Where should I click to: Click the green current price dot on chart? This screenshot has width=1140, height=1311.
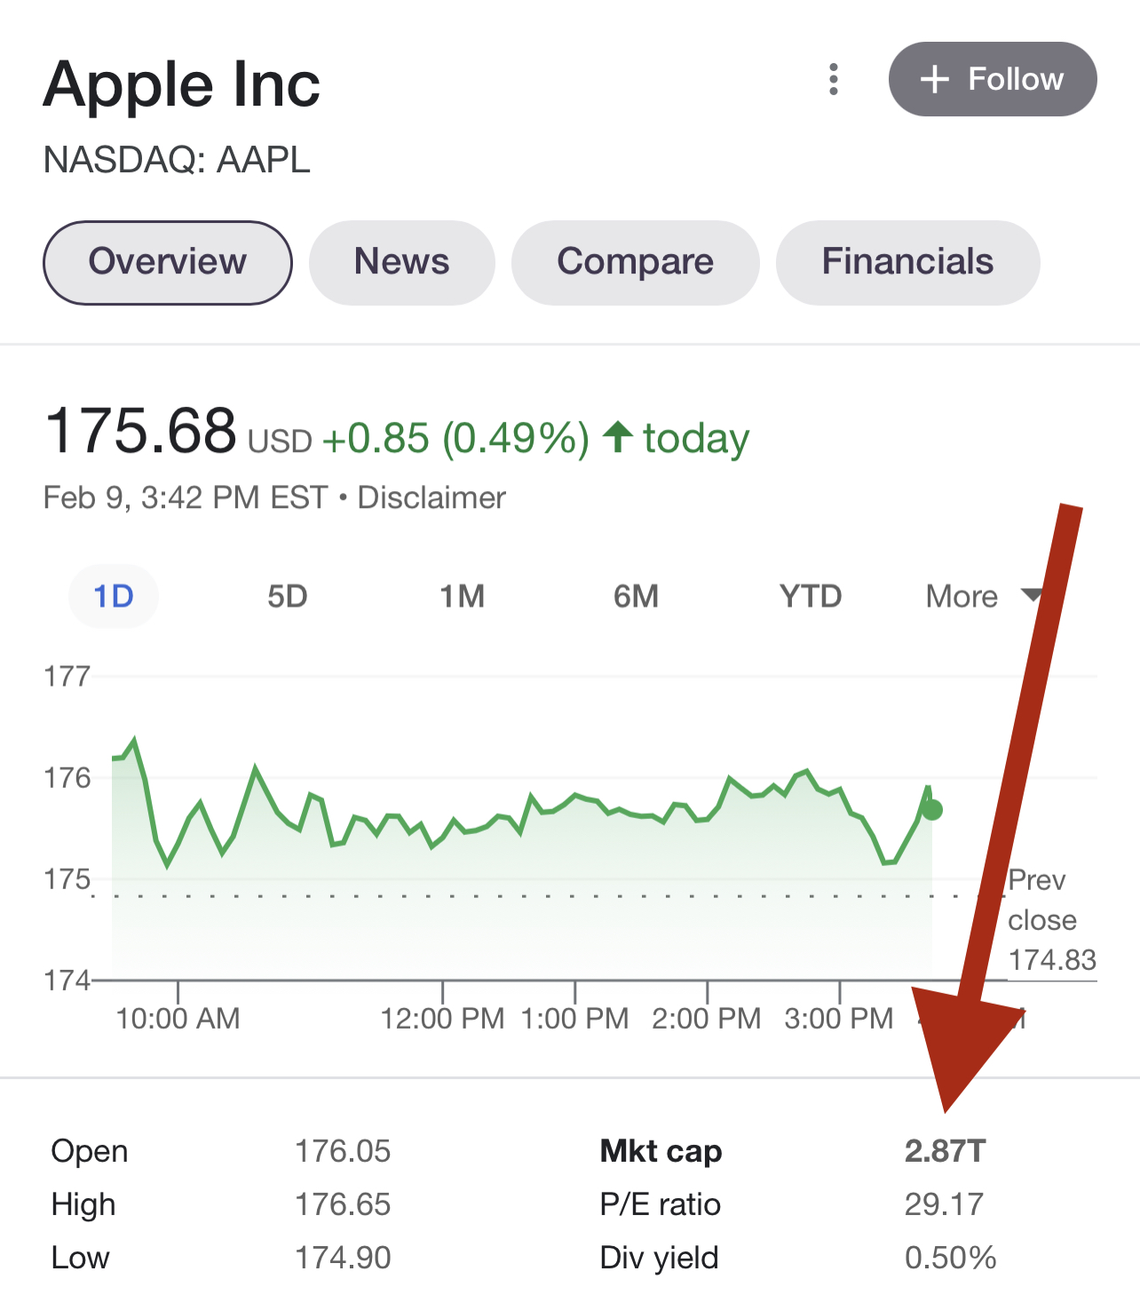931,809
